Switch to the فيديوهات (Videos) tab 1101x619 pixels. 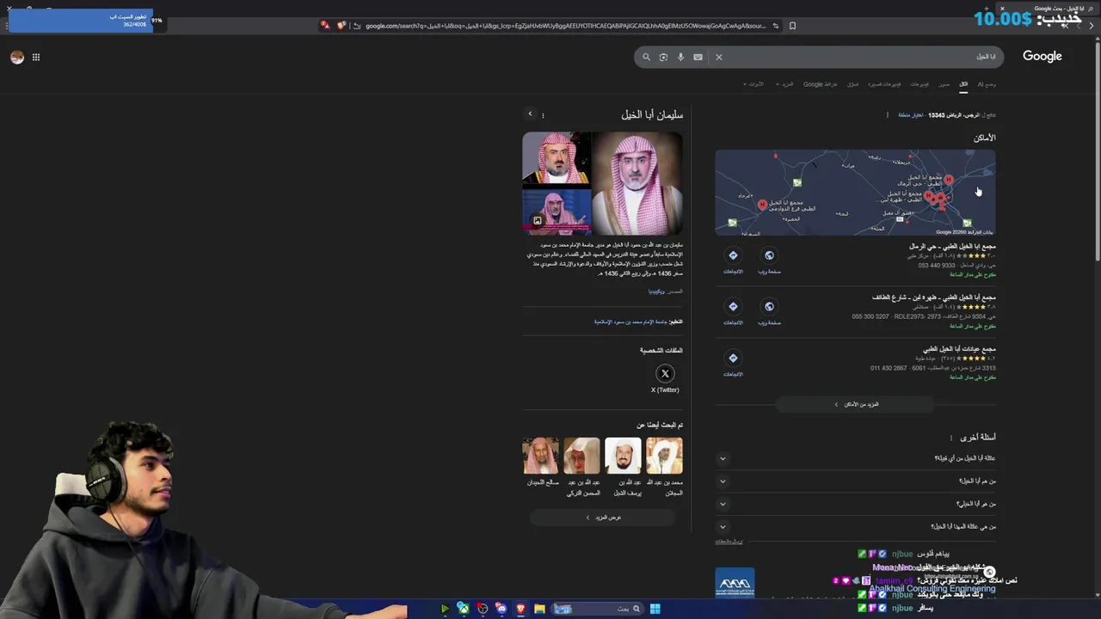click(920, 84)
